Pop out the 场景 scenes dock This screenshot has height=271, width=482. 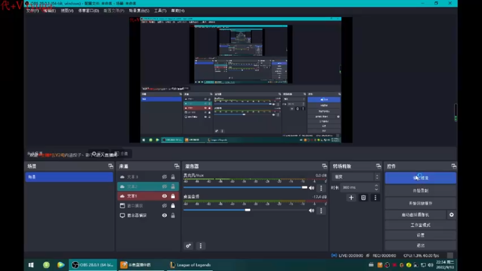coord(111,166)
